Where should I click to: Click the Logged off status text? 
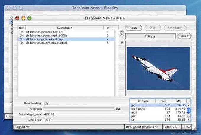point(22,127)
